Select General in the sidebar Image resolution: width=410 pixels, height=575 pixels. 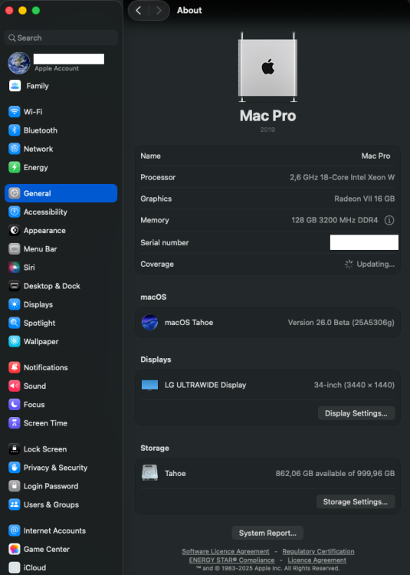point(61,193)
